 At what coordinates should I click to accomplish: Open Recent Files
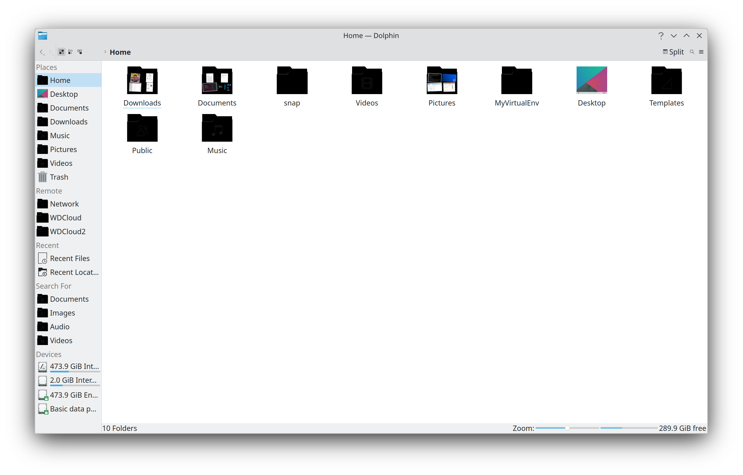[x=68, y=258]
